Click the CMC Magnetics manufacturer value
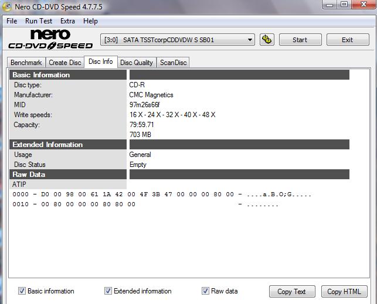This screenshot has height=304, width=377. pyautogui.click(x=151, y=95)
